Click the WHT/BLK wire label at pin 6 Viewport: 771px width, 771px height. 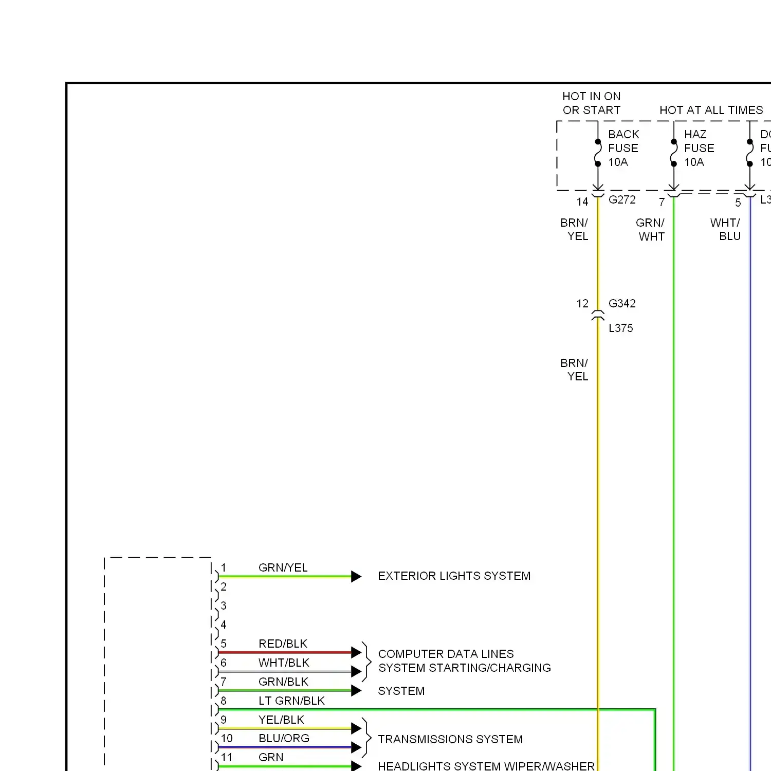tap(284, 663)
